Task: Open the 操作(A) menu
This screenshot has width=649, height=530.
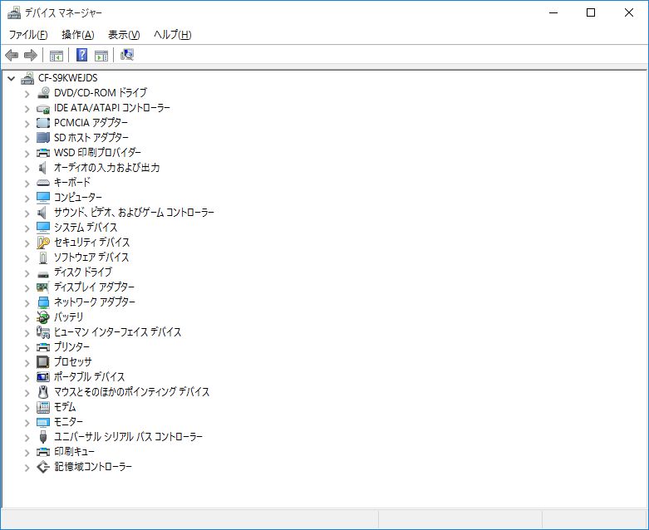Action: pos(77,35)
